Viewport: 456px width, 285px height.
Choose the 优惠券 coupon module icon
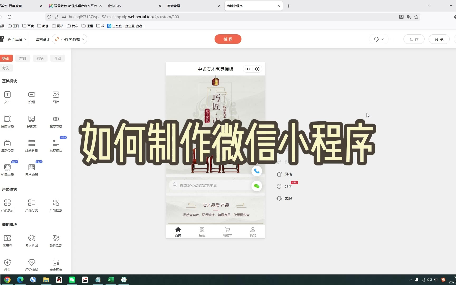coord(7,238)
